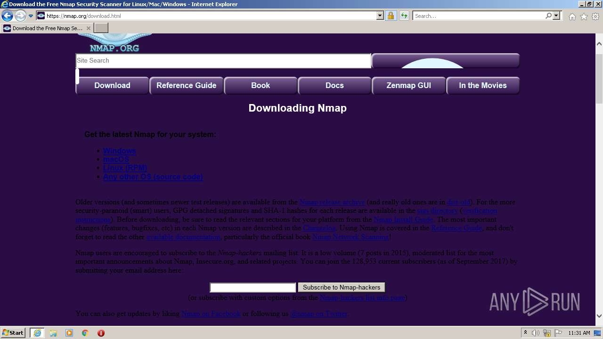
Task: Open File Explorer folder taskbar icon
Action: [x=53, y=333]
